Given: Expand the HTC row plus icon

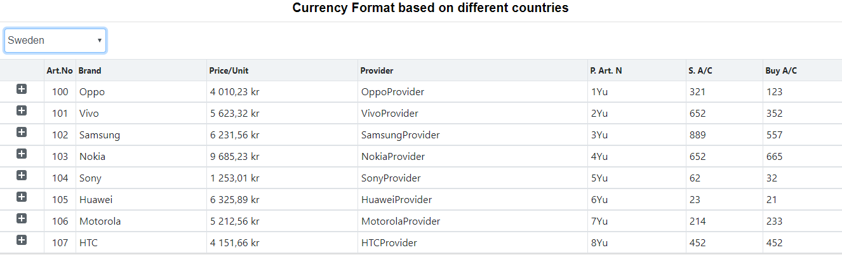Looking at the screenshot, I should coord(22,240).
